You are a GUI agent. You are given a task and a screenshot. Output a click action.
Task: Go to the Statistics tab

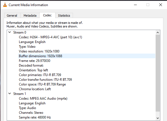64,16
